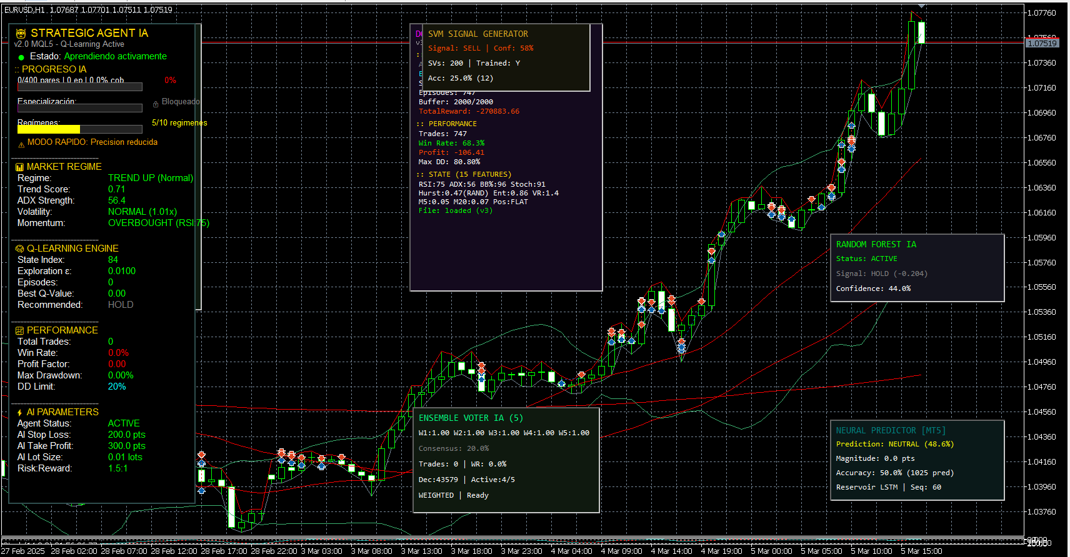Click the robot icon beside STRATEGIC AGENT IA
Image resolution: width=1070 pixels, height=557 pixels.
(21, 34)
